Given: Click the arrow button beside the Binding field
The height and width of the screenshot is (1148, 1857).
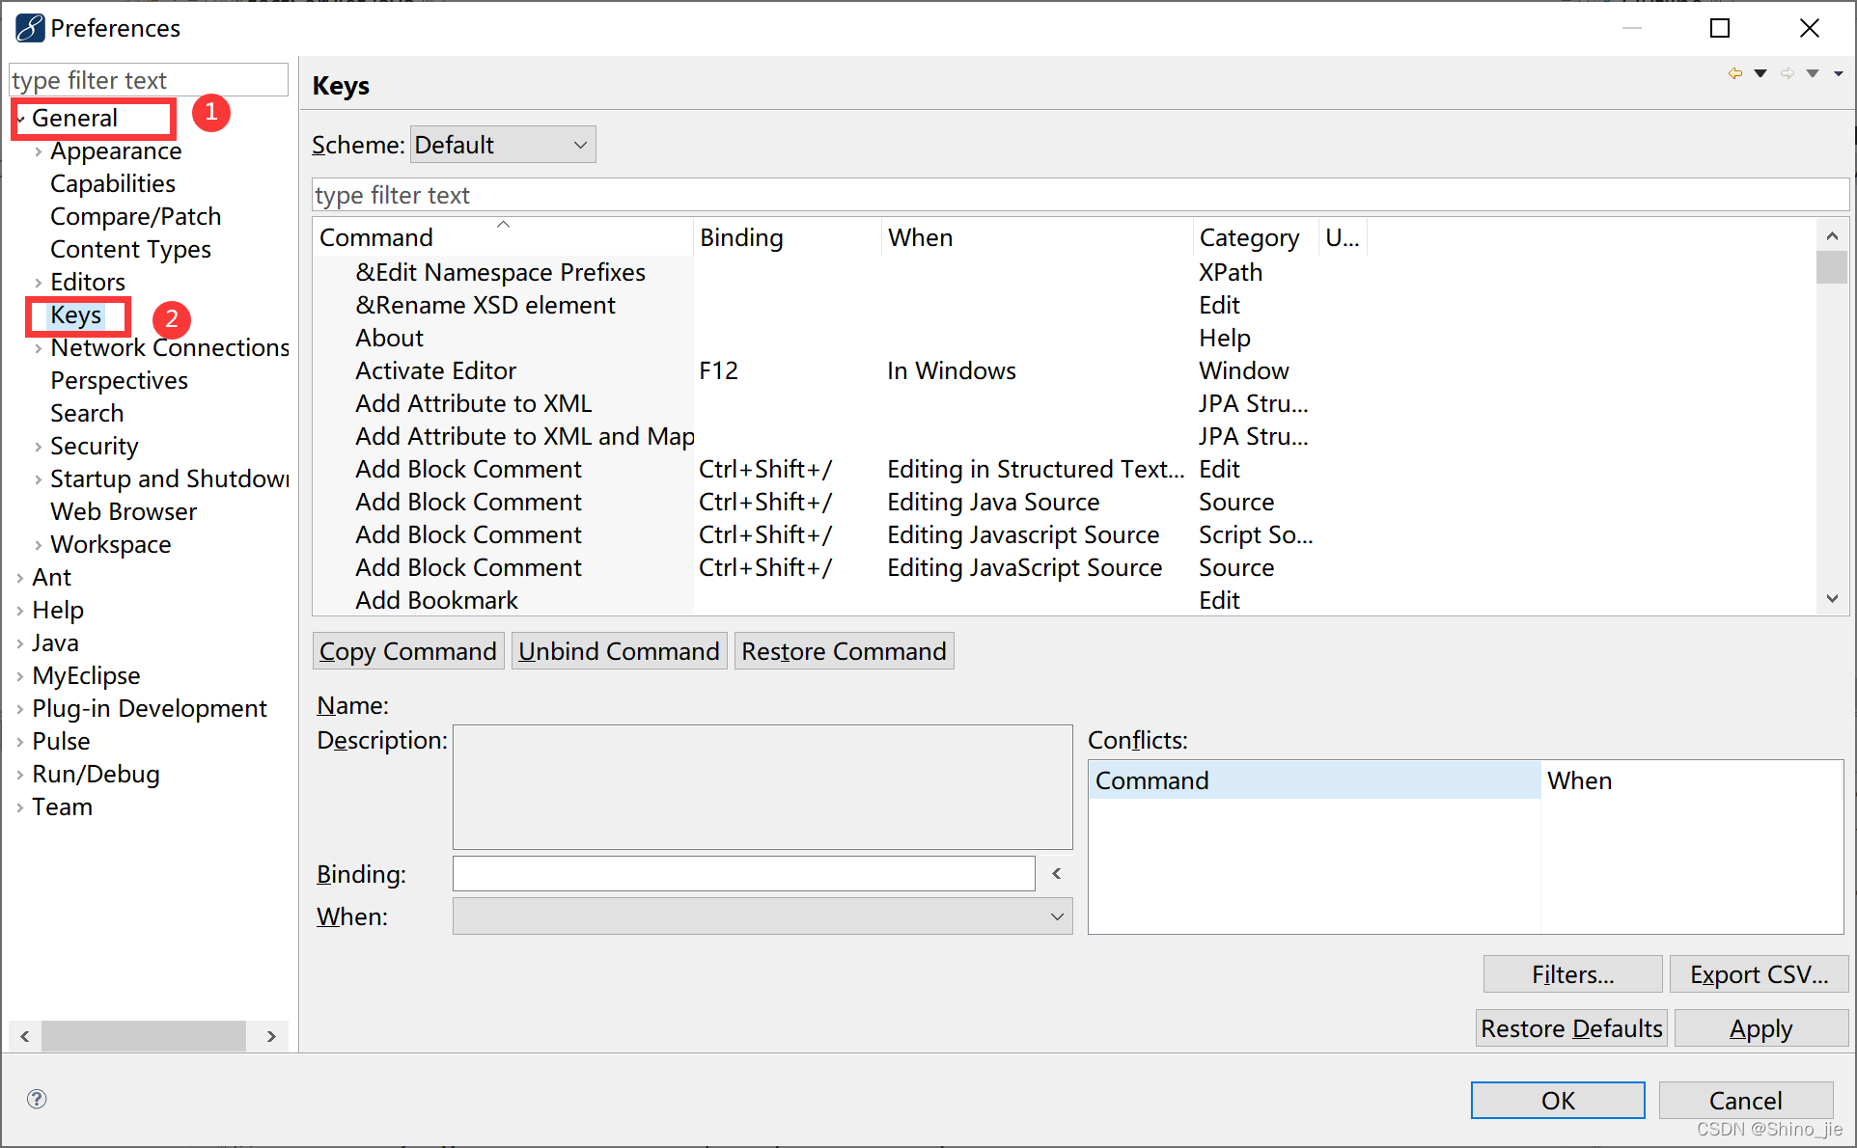Looking at the screenshot, I should 1056,873.
